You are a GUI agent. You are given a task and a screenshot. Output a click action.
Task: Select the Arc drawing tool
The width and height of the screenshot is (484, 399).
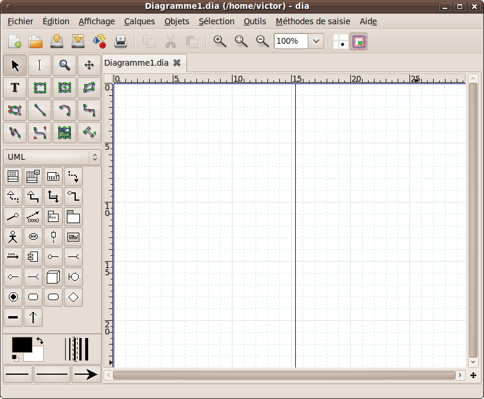click(64, 110)
